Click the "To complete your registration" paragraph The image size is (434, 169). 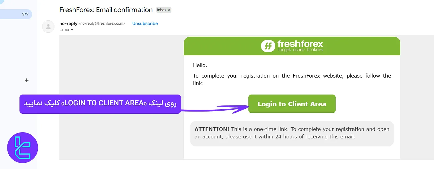pos(292,79)
